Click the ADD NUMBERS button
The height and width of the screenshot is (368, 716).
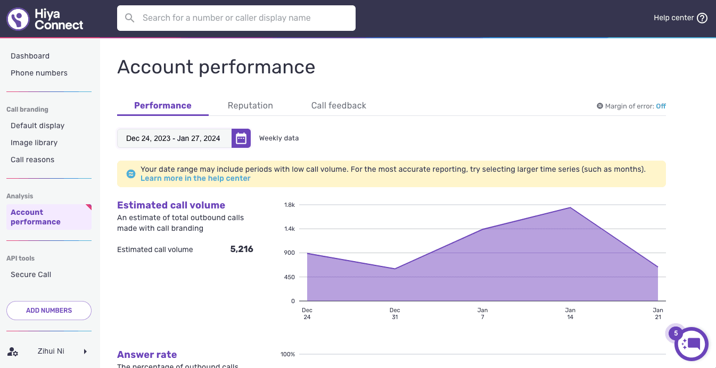pyautogui.click(x=49, y=311)
